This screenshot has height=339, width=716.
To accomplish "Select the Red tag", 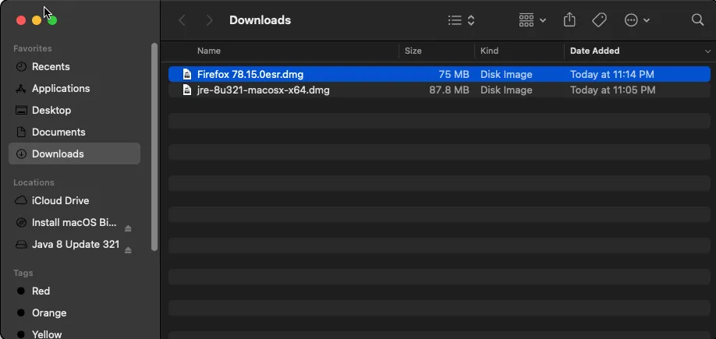I will 74,291.
